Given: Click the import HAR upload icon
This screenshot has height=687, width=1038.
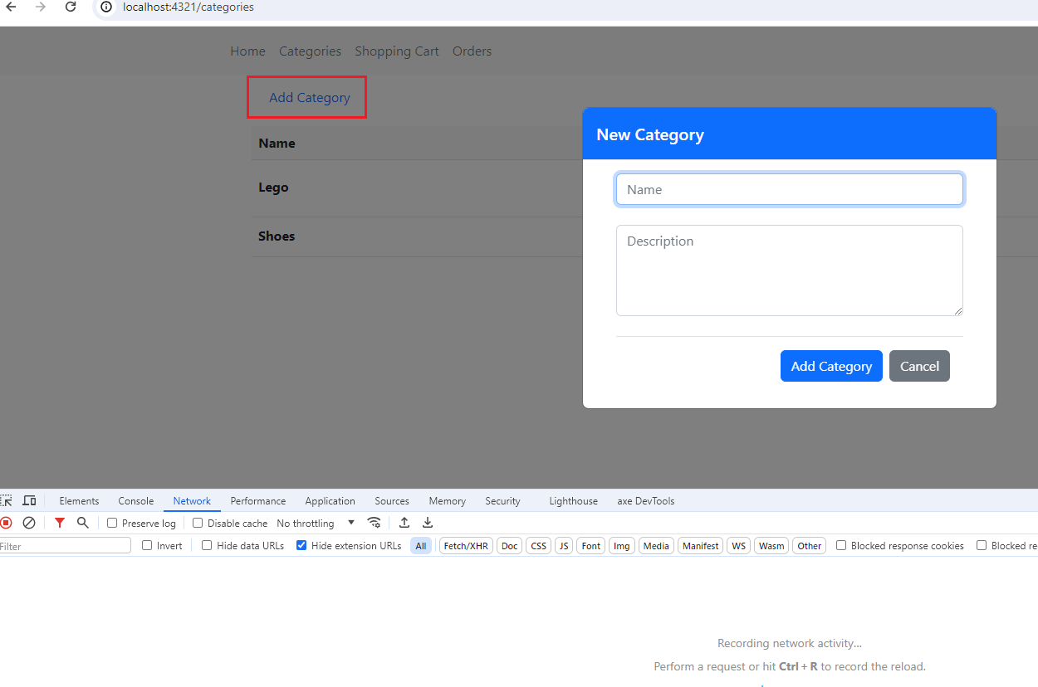Looking at the screenshot, I should click(404, 523).
